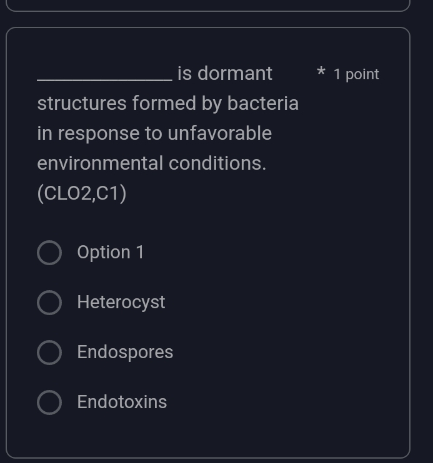Pick the Endospores radio button

49,353
